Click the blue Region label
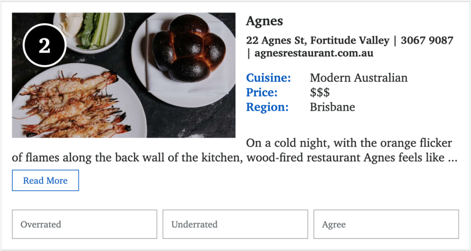Image resolution: width=471 pixels, height=251 pixels. pyautogui.click(x=267, y=107)
